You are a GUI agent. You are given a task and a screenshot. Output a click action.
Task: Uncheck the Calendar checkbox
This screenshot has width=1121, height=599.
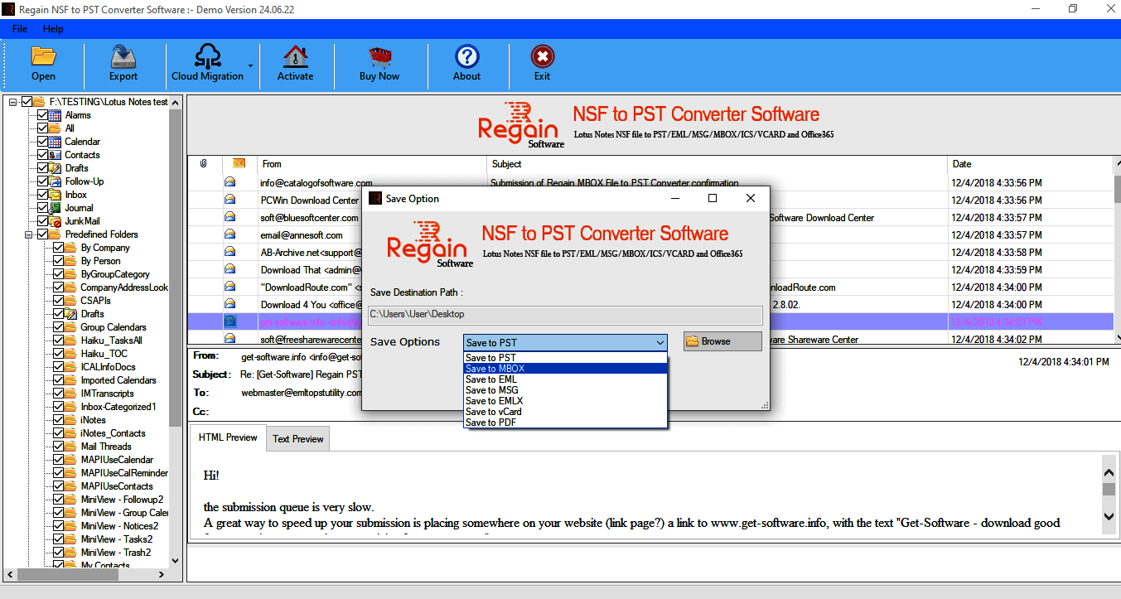click(43, 142)
